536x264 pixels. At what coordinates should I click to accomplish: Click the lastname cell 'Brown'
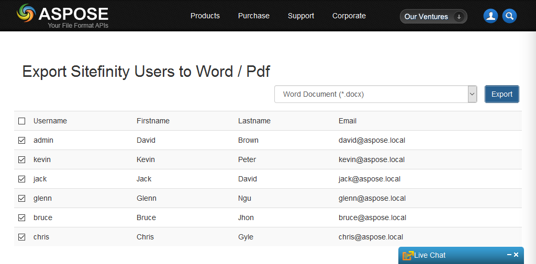click(248, 141)
